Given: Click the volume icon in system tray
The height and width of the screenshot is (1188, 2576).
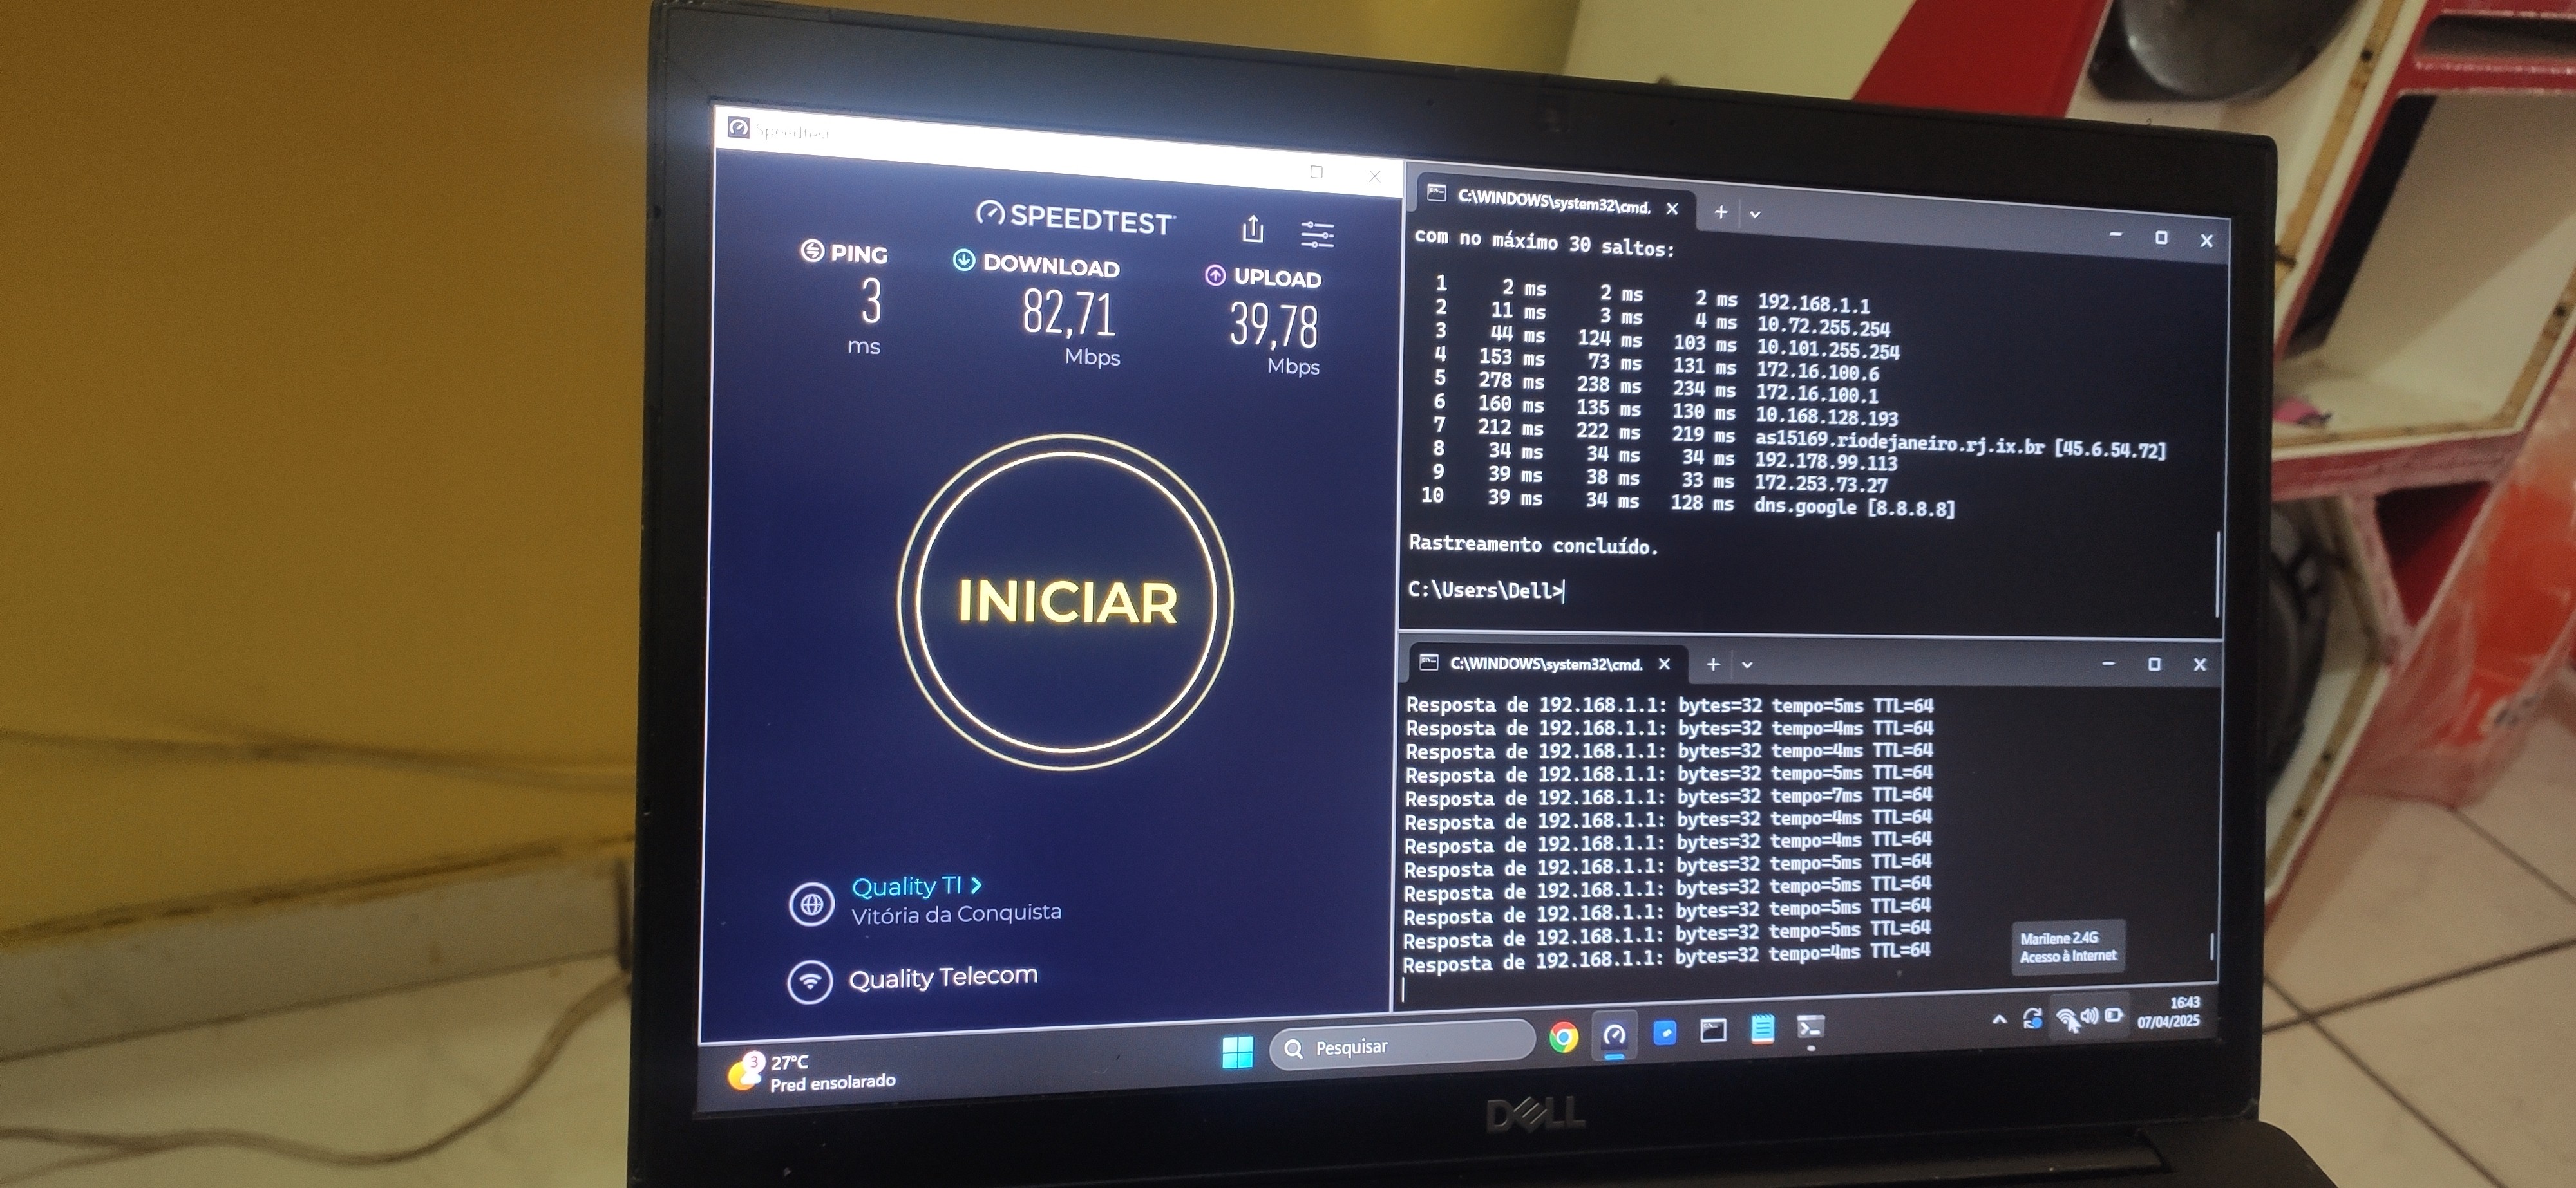Looking at the screenshot, I should (2089, 1016).
